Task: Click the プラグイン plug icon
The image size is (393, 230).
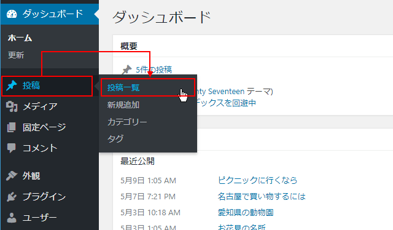Action: [x=12, y=197]
